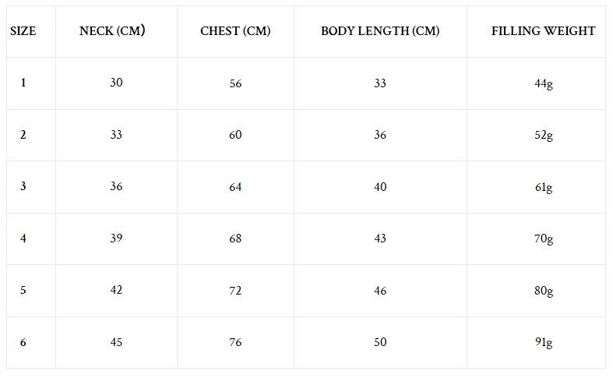Image resolution: width=613 pixels, height=378 pixels.
Task: Select the 52g filling weight cell
Action: click(544, 135)
